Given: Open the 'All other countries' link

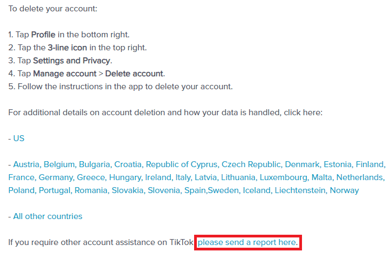Looking at the screenshot, I should [x=48, y=216].
